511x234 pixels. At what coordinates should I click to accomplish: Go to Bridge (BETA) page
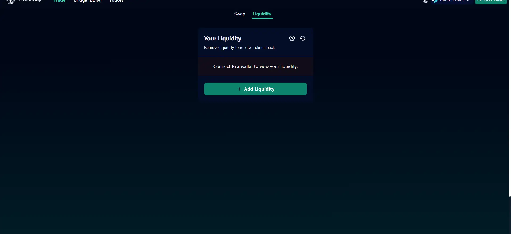[88, 1]
